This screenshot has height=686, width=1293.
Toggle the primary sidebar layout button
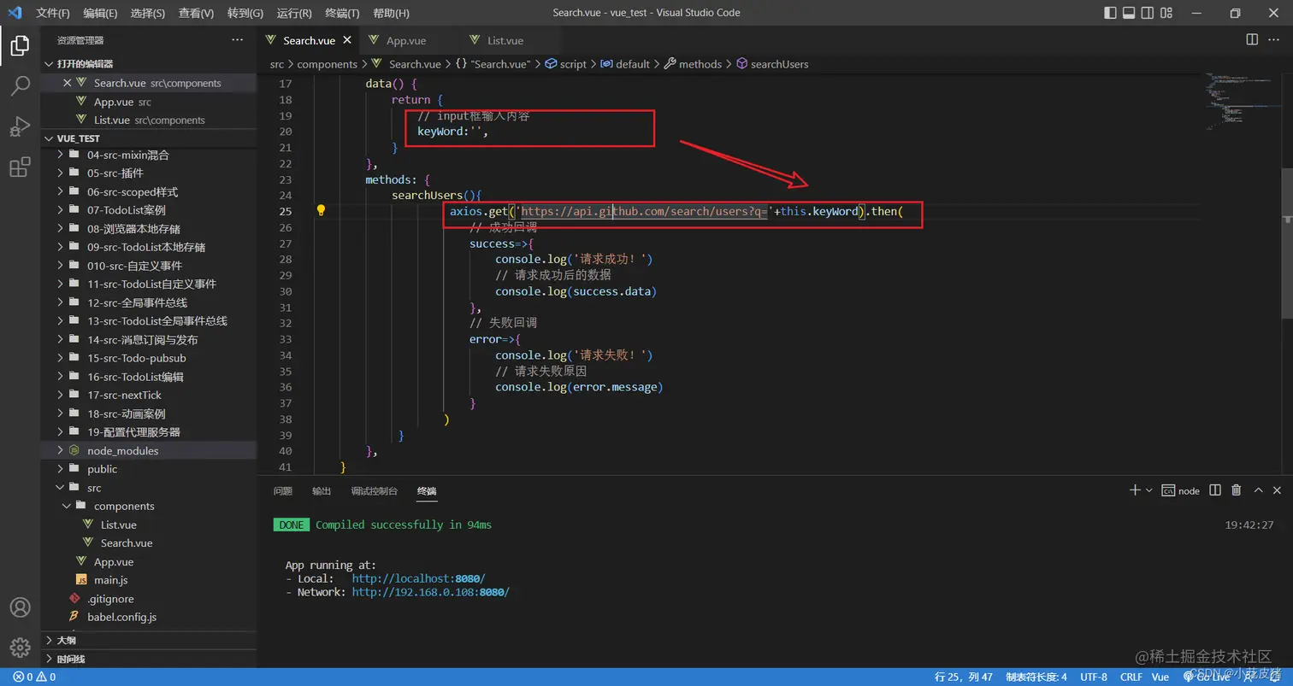pos(1109,13)
